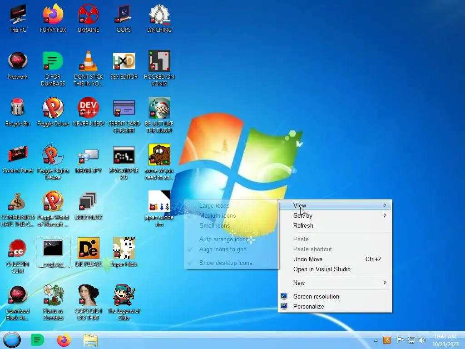This screenshot has width=465, height=349.
Task: Click the Dev-C++ icon labeled NEVER USED!
Action: click(89, 112)
